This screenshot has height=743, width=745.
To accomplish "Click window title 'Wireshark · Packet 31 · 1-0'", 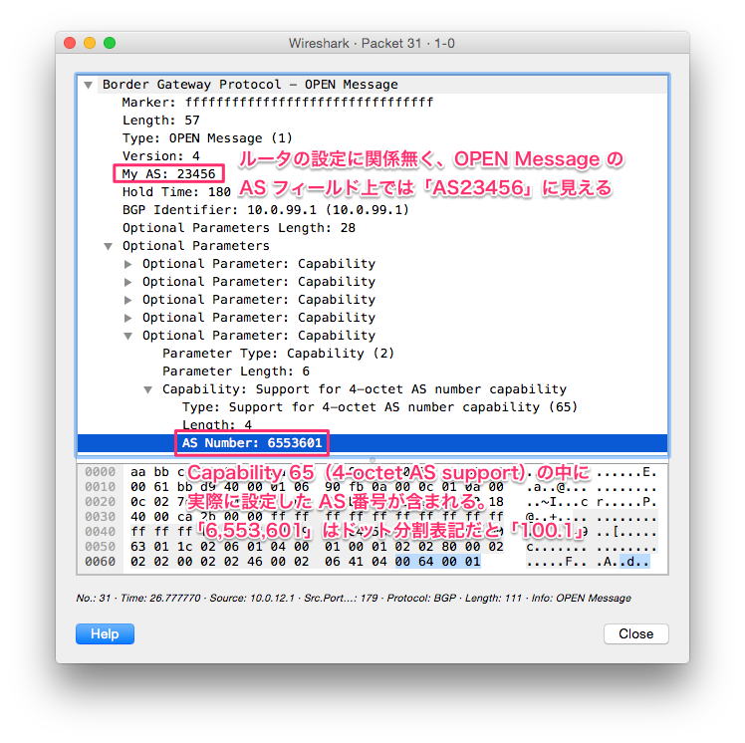I will (x=372, y=43).
